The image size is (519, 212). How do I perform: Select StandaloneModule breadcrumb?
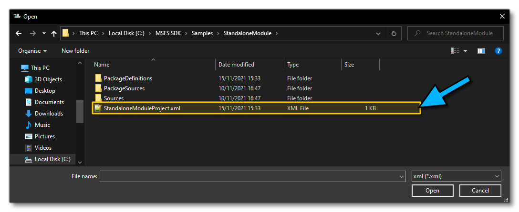[x=247, y=33]
